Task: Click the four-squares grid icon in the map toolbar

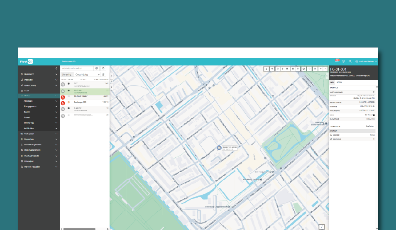Action: (x=287, y=69)
